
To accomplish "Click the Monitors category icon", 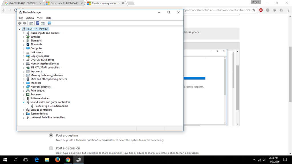I will 28,83.
